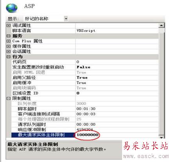Image resolution: width=169 pixels, height=162 pixels.
Task: Expand the 缓存属性 group
Action: coord(8,46)
